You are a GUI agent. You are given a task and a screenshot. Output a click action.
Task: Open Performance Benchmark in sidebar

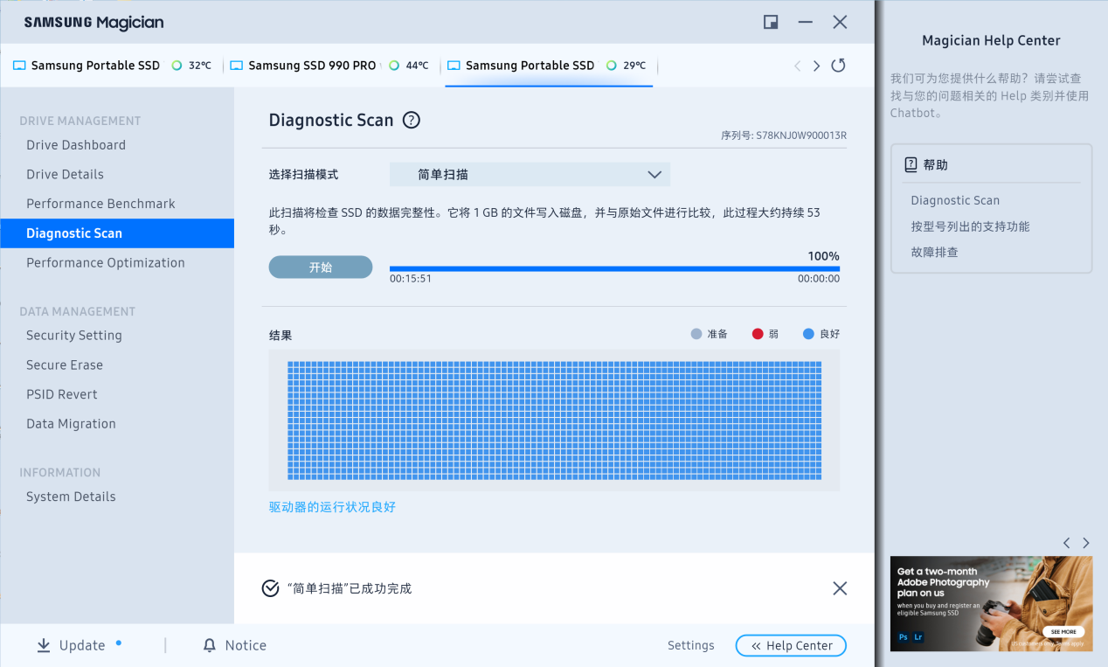click(100, 204)
